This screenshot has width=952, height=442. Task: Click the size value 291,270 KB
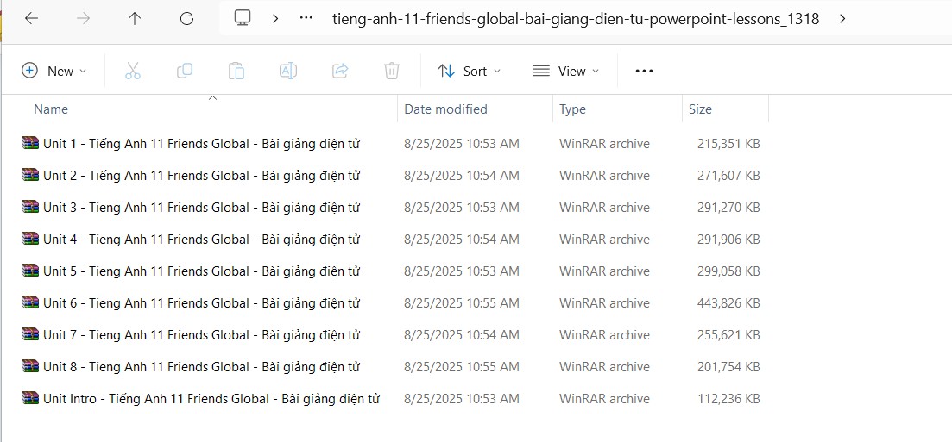728,208
